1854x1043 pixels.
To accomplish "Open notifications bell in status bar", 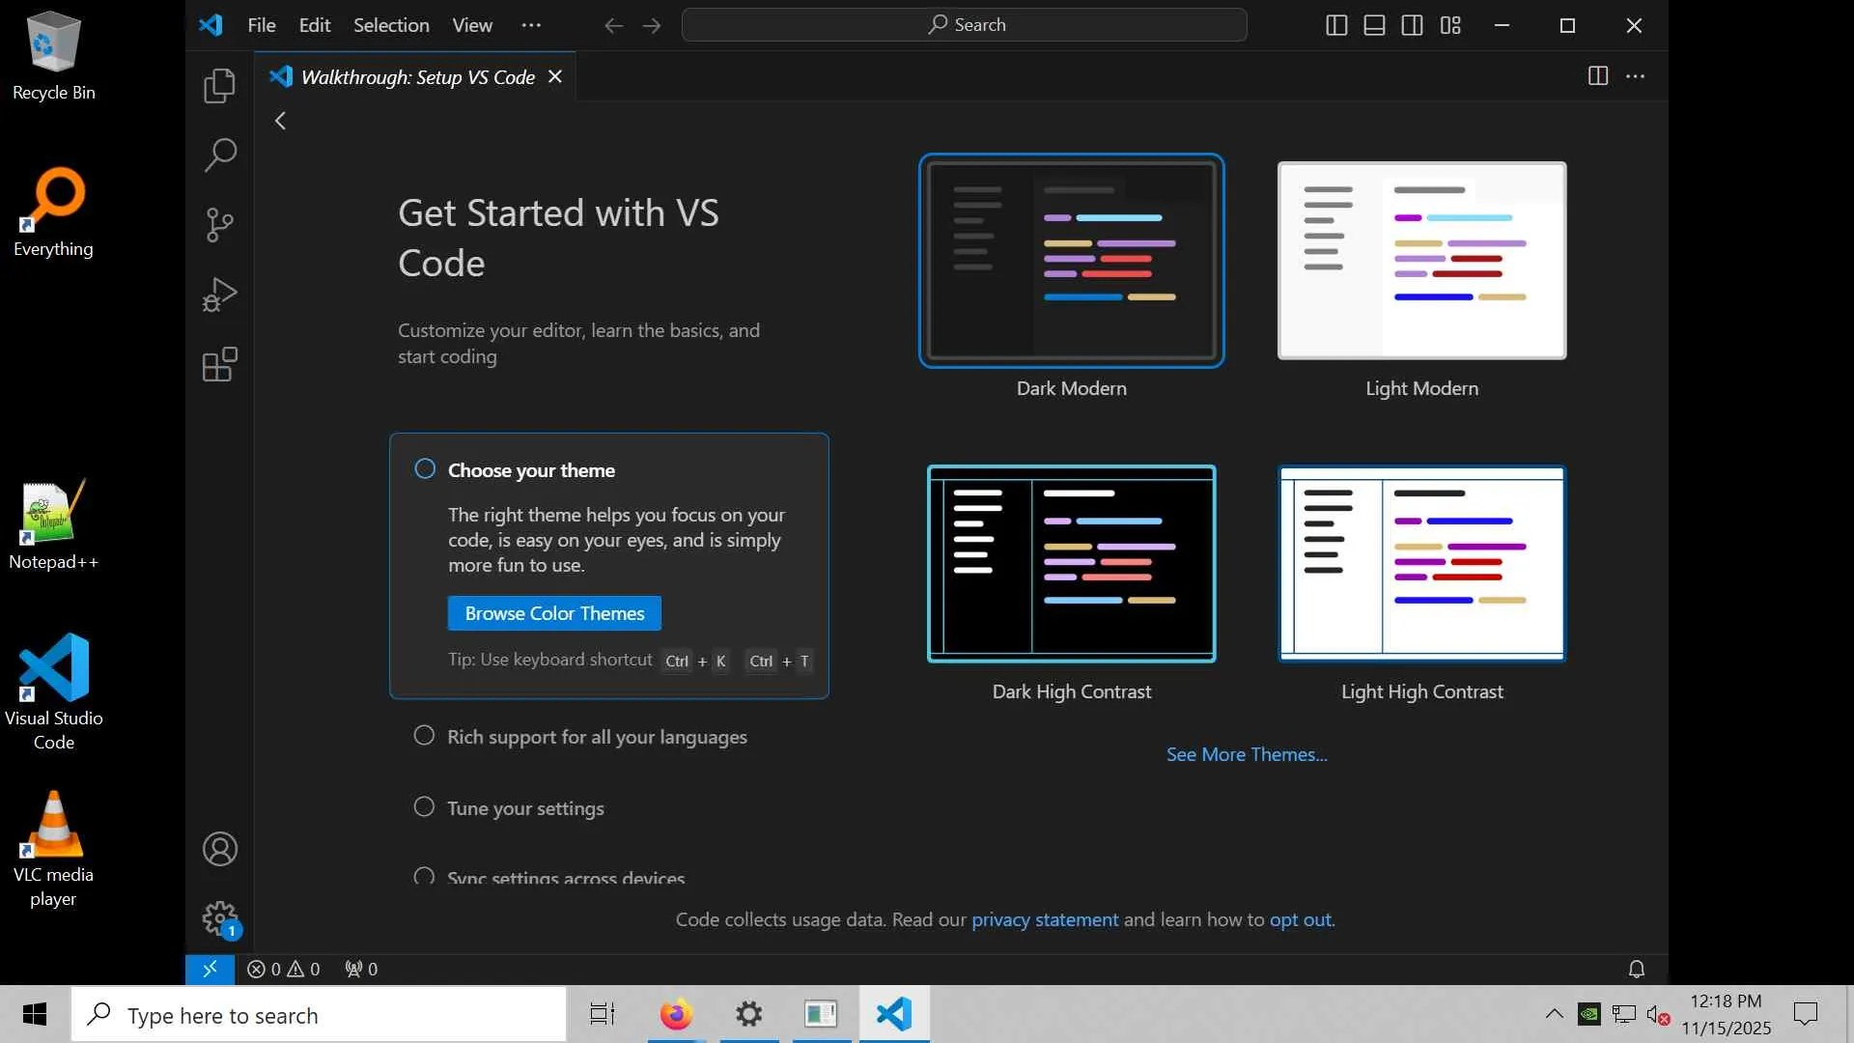I will [x=1637, y=969].
